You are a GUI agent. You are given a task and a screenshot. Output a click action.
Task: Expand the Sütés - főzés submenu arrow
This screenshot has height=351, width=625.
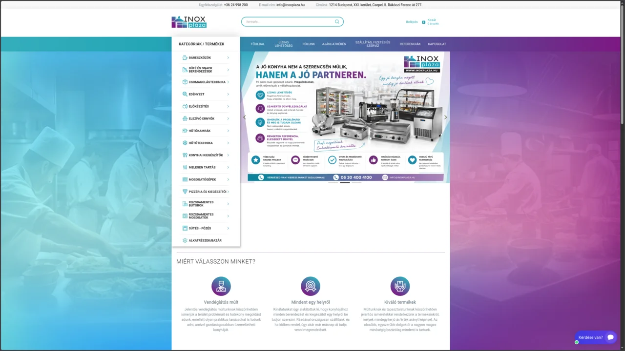228,228
